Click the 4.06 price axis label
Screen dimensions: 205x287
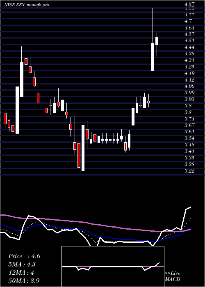(x=190, y=86)
